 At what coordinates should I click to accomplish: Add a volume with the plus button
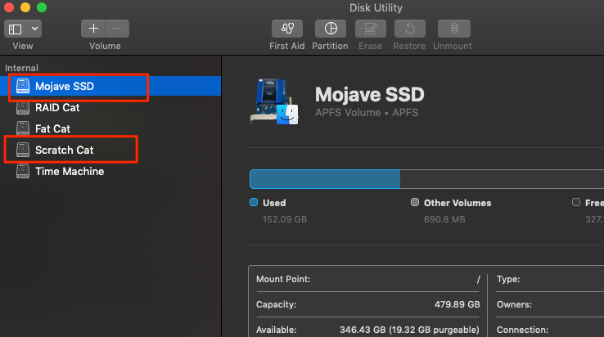point(93,29)
